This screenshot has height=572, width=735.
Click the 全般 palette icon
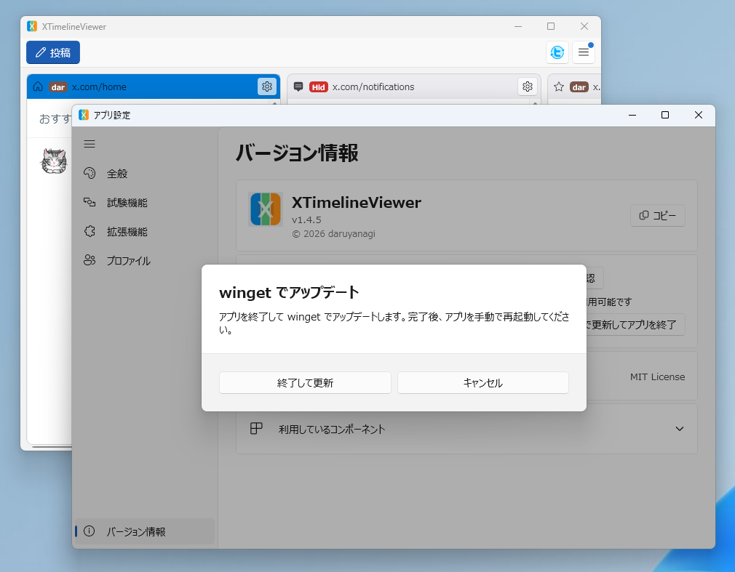pyautogui.click(x=90, y=173)
